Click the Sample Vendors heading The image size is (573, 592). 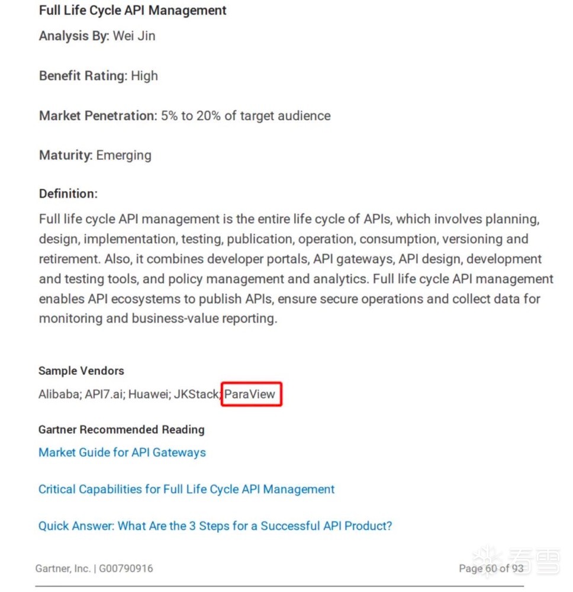[x=81, y=371]
